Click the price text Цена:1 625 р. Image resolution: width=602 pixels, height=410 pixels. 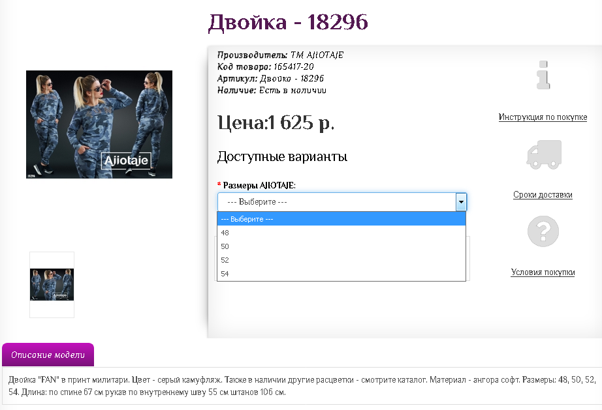(276, 123)
